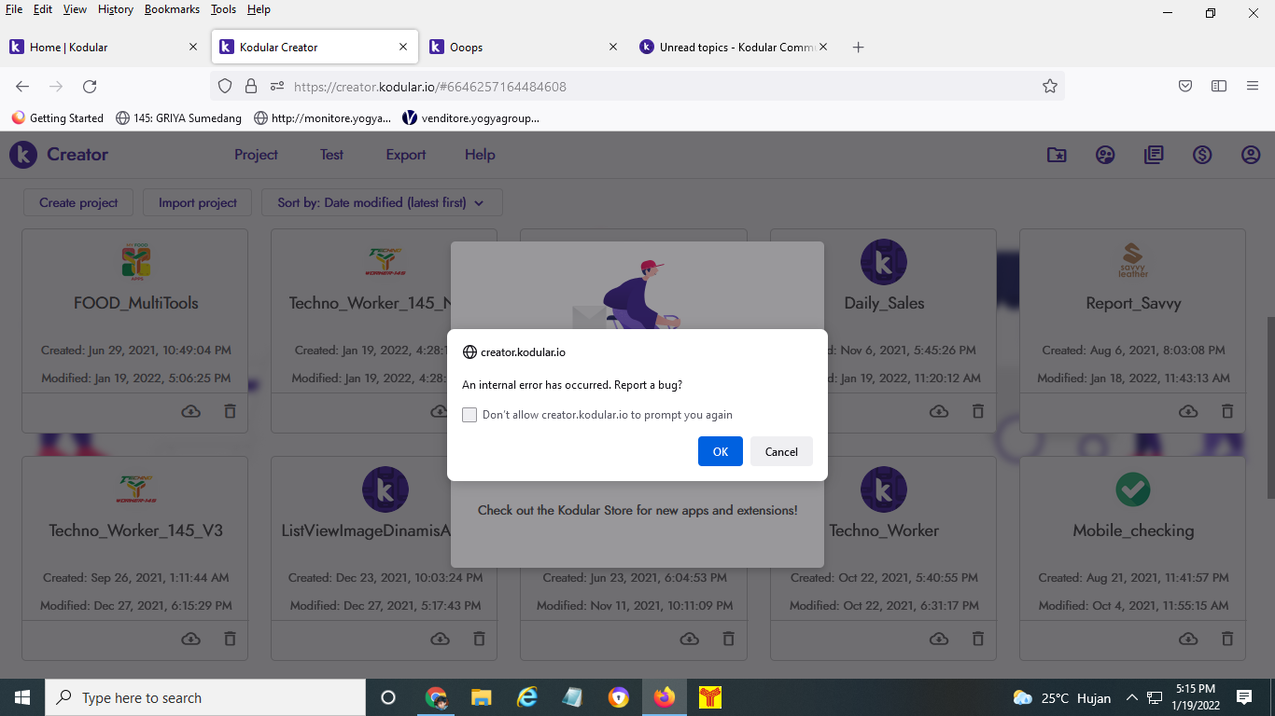This screenshot has height=716, width=1275.
Task: Open the starred folder icon in header
Action: (x=1057, y=155)
